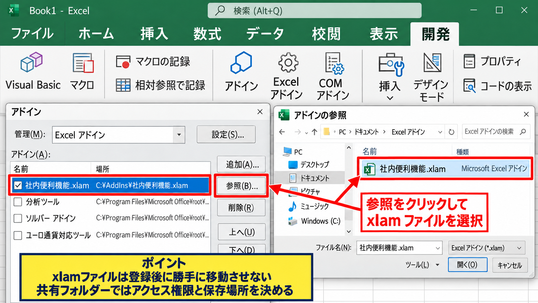Open the Visual Basic editor
The width and height of the screenshot is (538, 303).
click(33, 71)
